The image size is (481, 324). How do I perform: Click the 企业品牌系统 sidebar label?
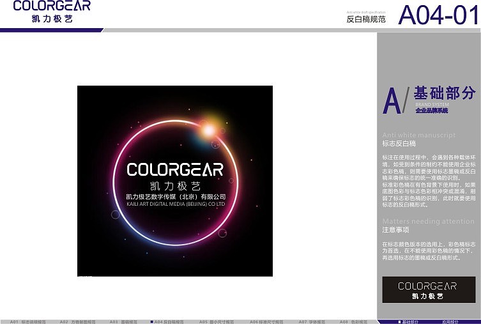pos(432,111)
